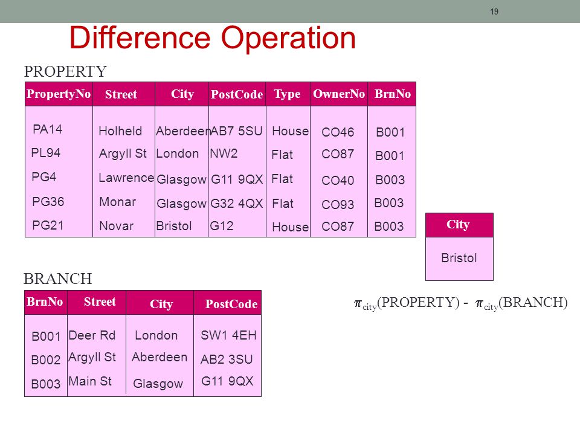Click CO87 in the PG21 row
This screenshot has width=580, height=435.
point(338,227)
